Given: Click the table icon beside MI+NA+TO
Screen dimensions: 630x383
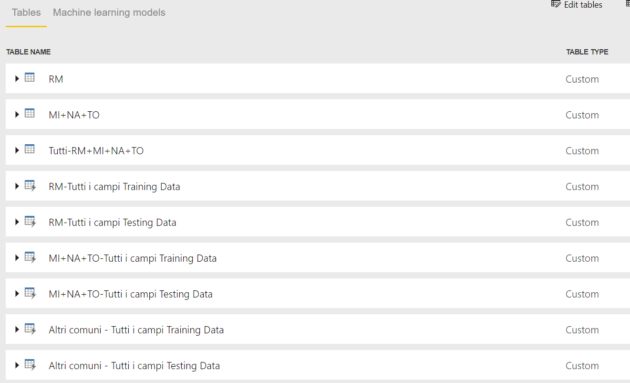Looking at the screenshot, I should coord(30,113).
